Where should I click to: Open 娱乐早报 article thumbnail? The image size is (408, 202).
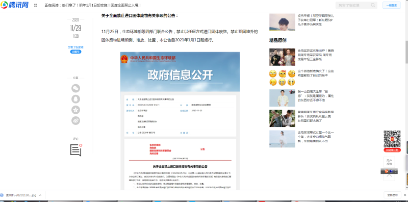pyautogui.click(x=282, y=22)
